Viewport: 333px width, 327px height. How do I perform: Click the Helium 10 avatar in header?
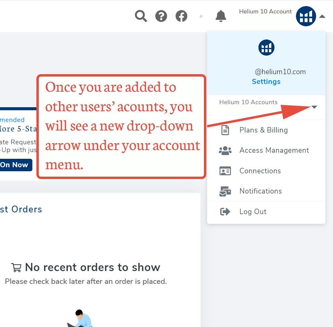306,16
